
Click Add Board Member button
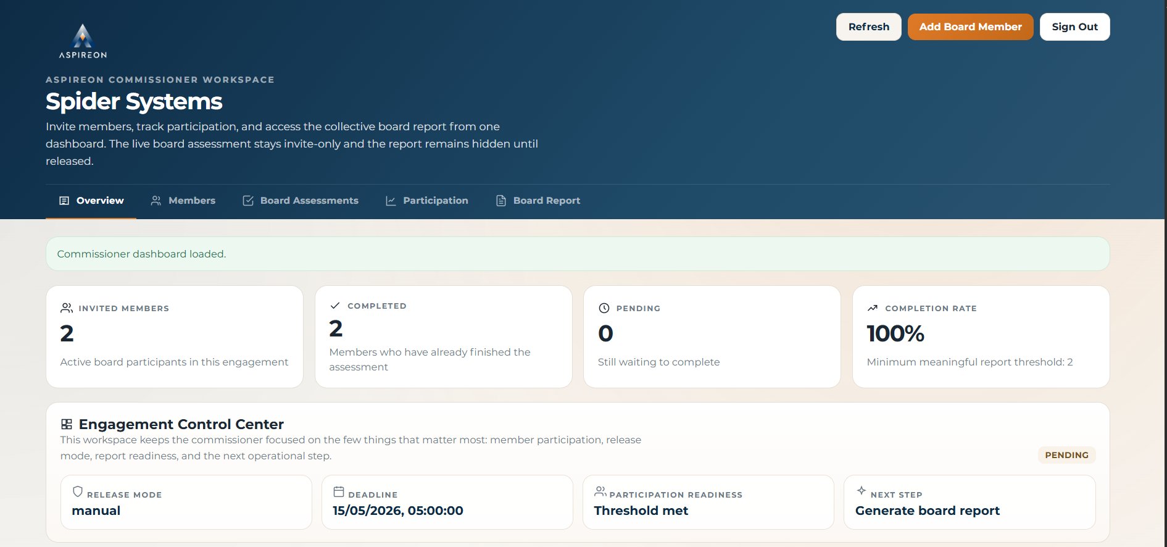(971, 27)
